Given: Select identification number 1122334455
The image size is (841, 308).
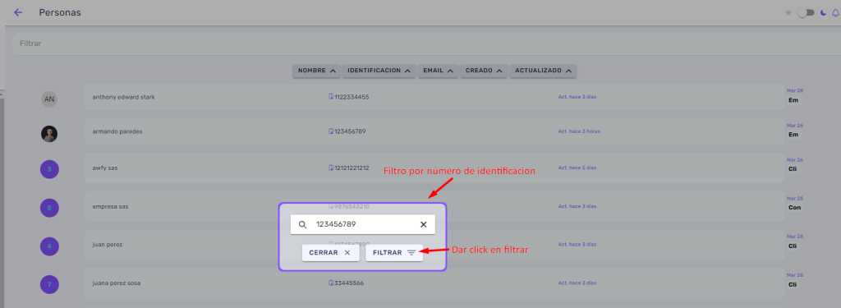Looking at the screenshot, I should (x=352, y=97).
